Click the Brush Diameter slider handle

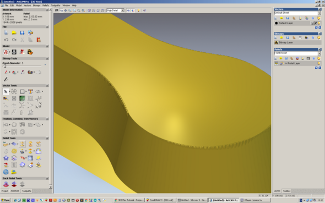pyautogui.click(x=5, y=66)
